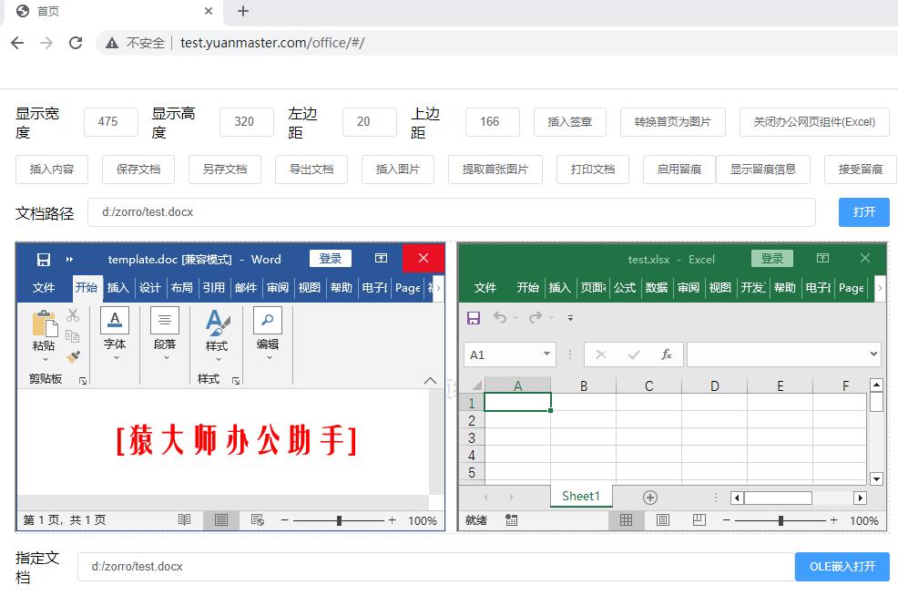Select Print Layout view icon in Word
Screen dimensions: 898x596
(221, 519)
